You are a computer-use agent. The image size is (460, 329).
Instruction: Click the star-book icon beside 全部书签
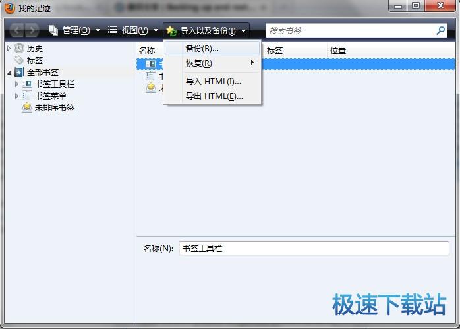coord(19,72)
